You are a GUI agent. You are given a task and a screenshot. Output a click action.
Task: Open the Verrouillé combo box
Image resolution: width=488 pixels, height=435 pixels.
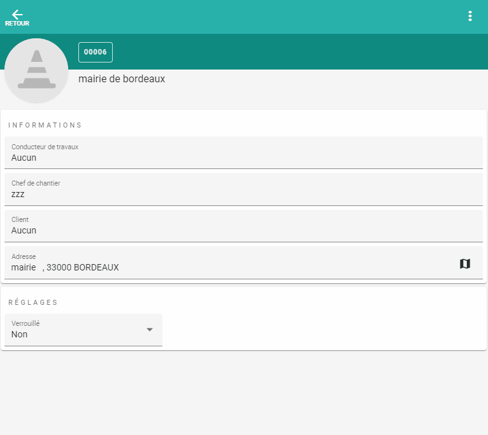[83, 330]
